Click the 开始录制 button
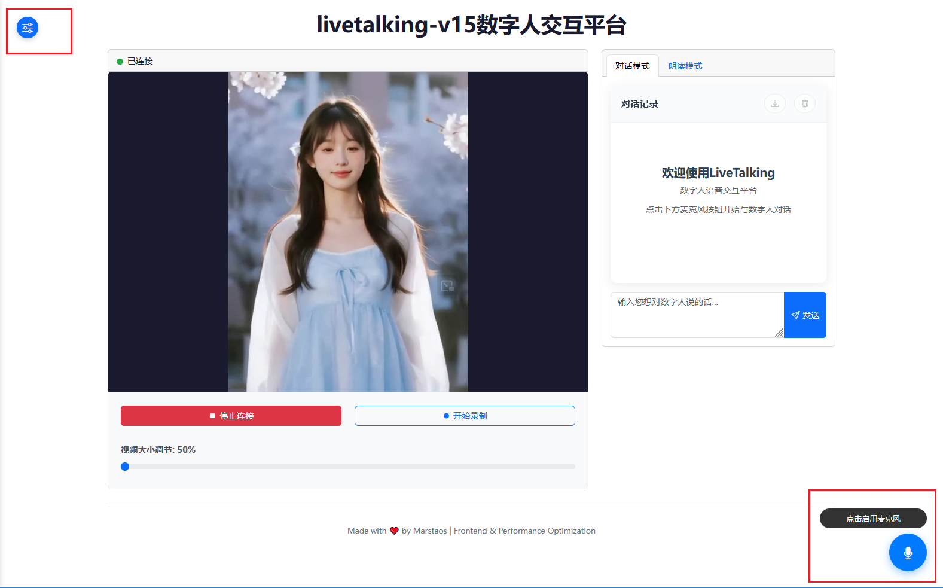The height and width of the screenshot is (588, 943). (x=465, y=416)
